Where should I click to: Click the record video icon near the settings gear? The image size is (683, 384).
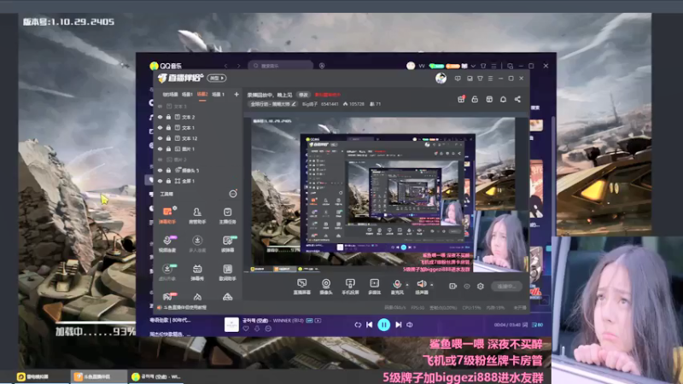point(452,286)
